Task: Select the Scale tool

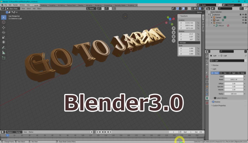Action: (x=4, y=37)
